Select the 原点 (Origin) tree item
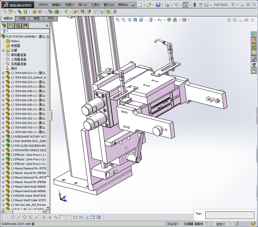The height and width of the screenshot is (227, 258). 14,68
